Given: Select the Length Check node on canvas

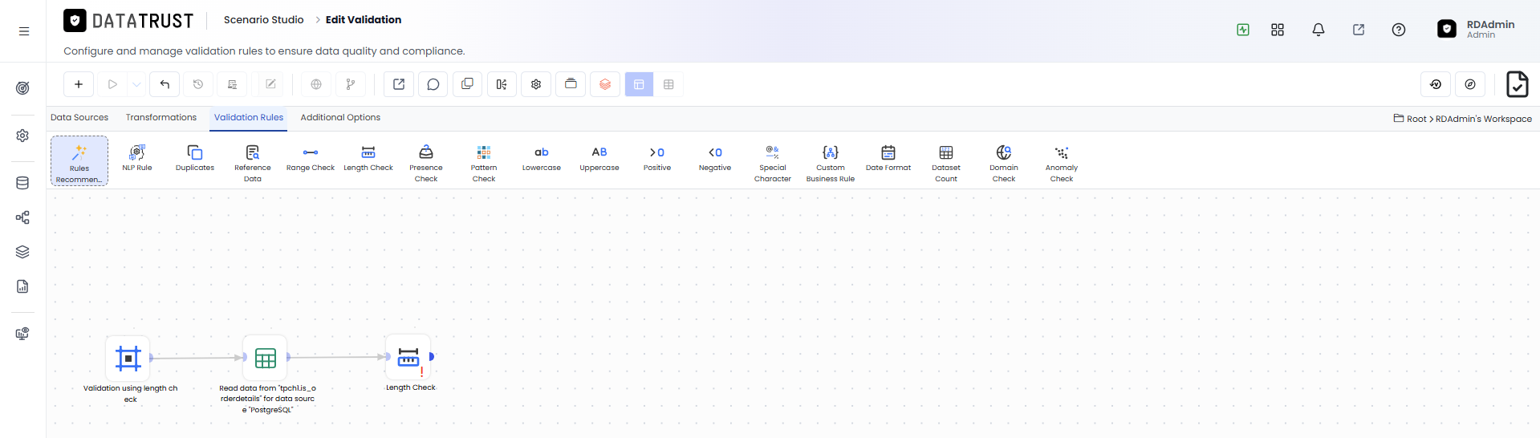Looking at the screenshot, I should [x=408, y=357].
